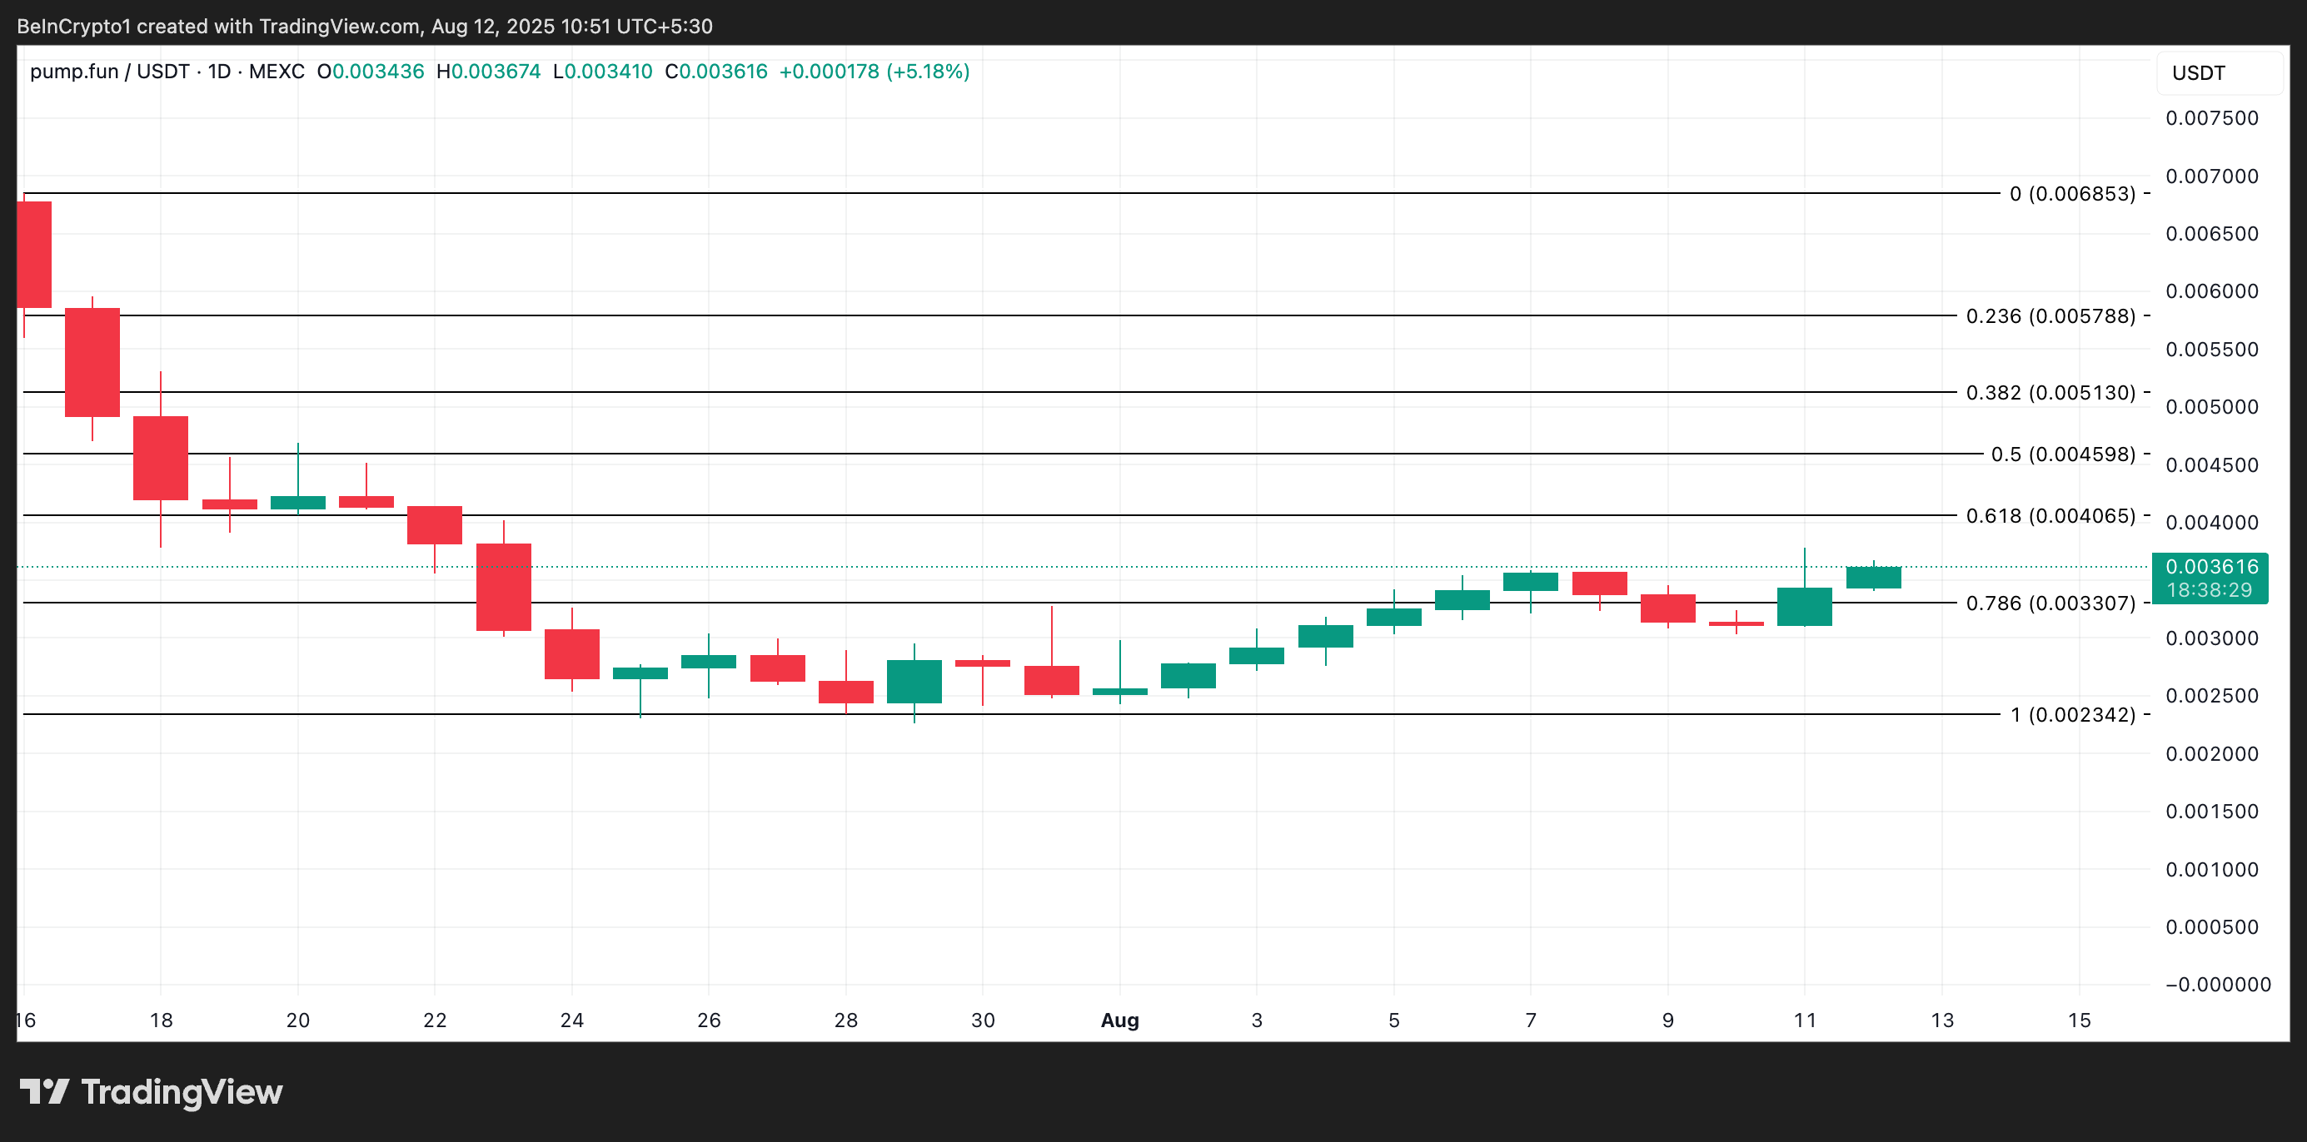Click the TradingView logo icon
This screenshot has width=2307, height=1142.
click(45, 1091)
